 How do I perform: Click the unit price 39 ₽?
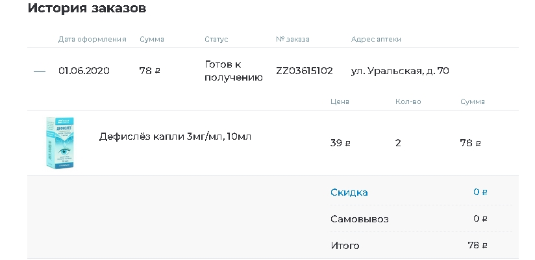pos(340,143)
